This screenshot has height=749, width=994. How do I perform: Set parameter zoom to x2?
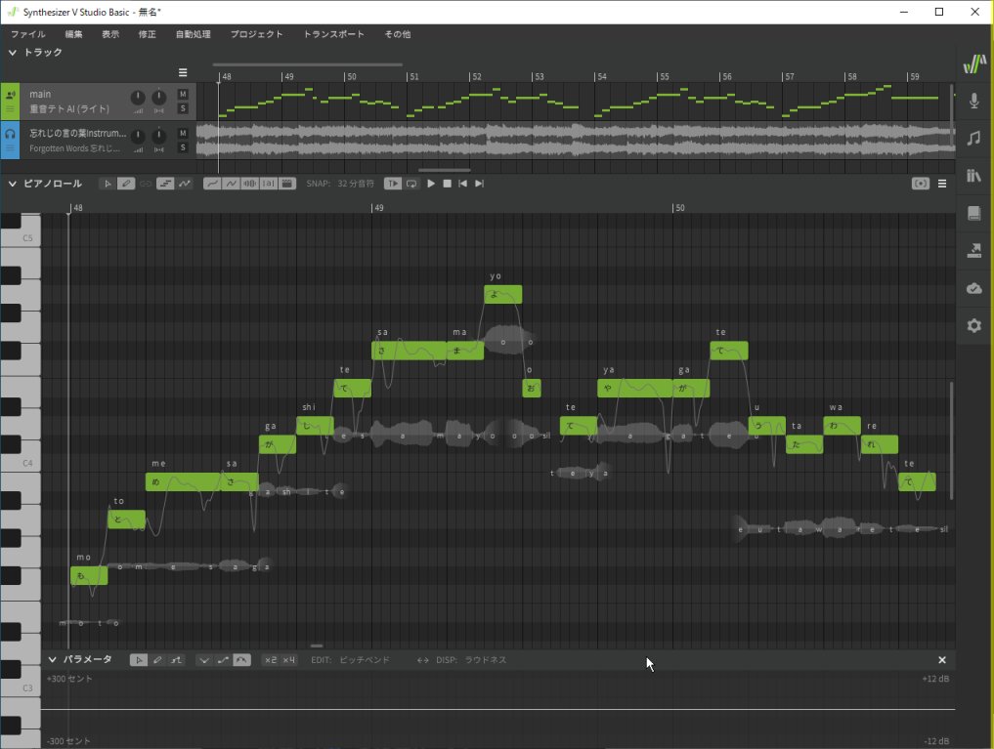[271, 660]
